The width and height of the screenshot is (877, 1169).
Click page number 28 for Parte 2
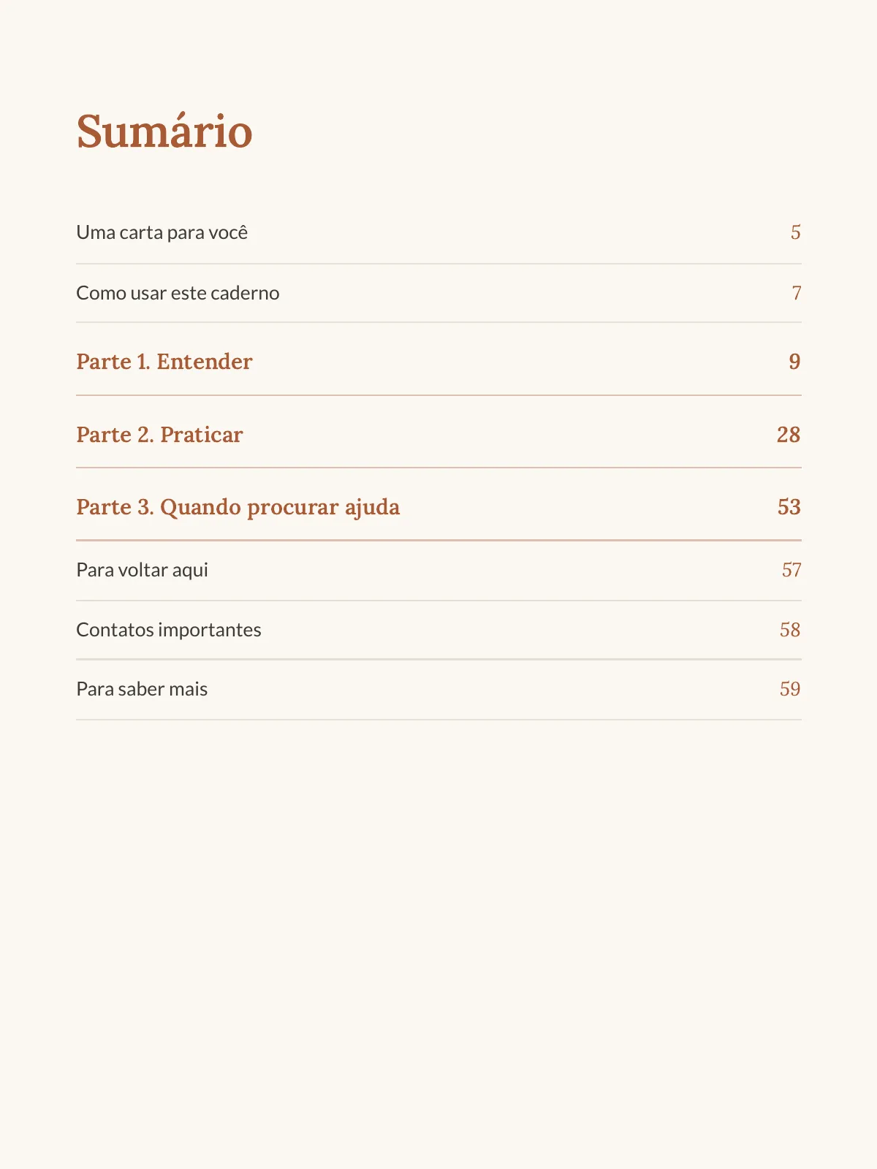coord(789,435)
